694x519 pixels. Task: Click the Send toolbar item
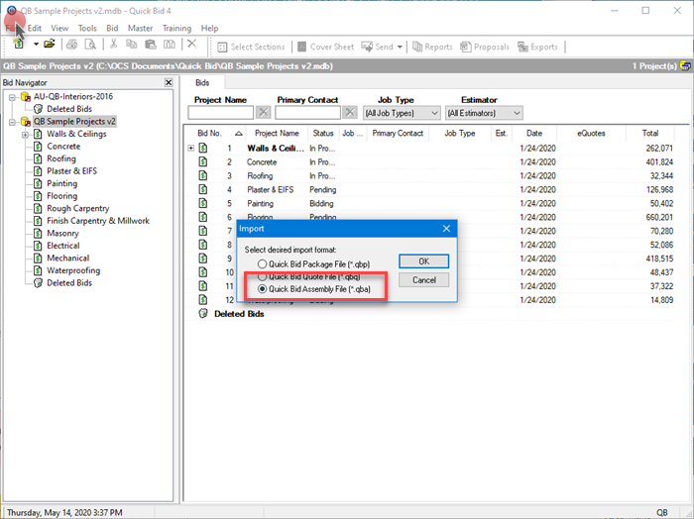(x=377, y=47)
